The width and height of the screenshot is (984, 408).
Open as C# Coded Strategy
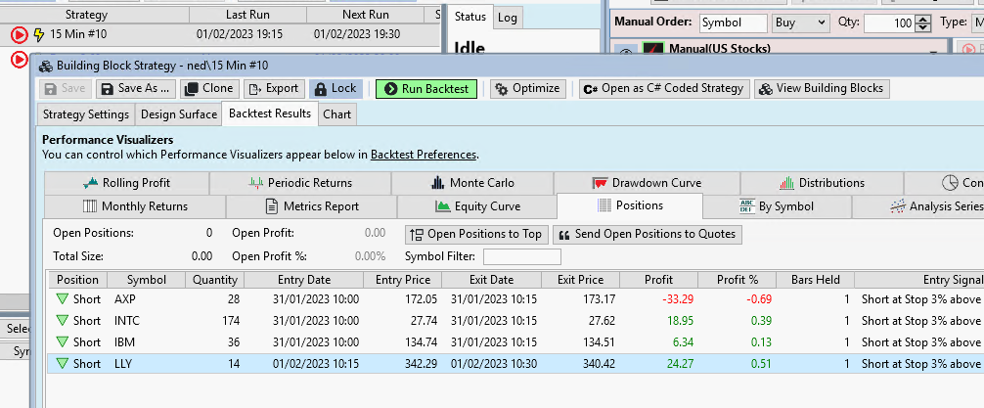click(663, 88)
